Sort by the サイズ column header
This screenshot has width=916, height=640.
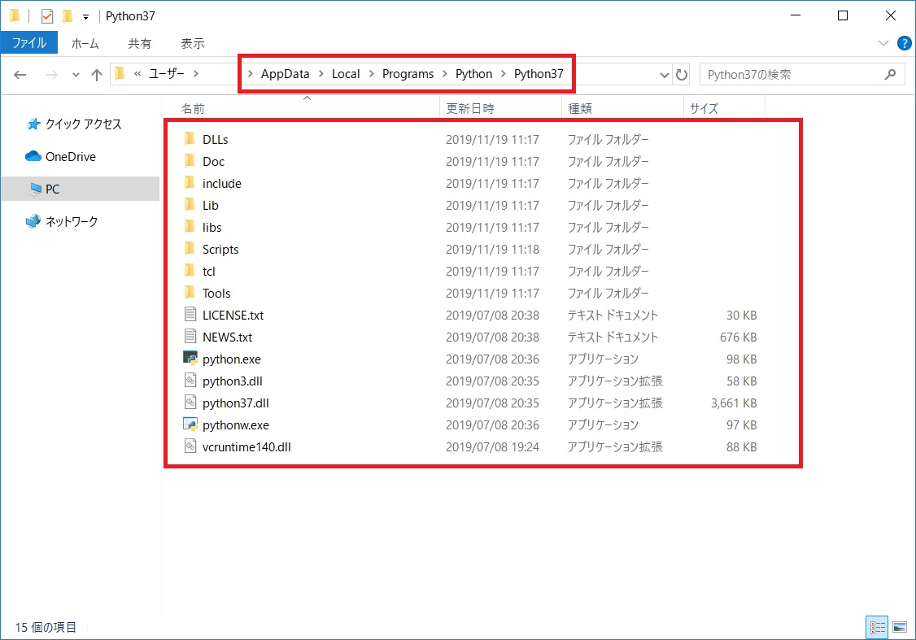coord(704,109)
